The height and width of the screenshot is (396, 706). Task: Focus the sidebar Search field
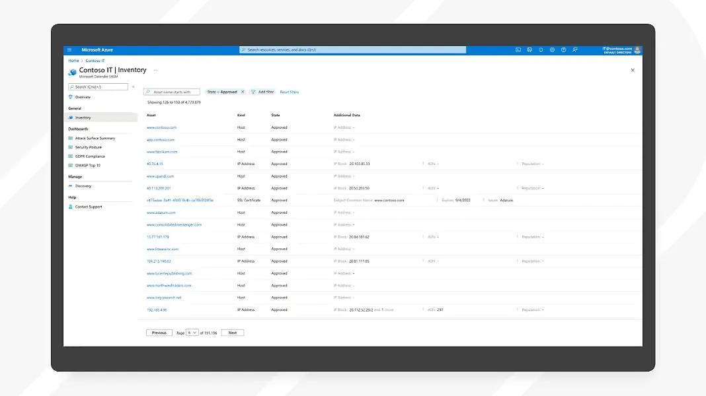(98, 86)
